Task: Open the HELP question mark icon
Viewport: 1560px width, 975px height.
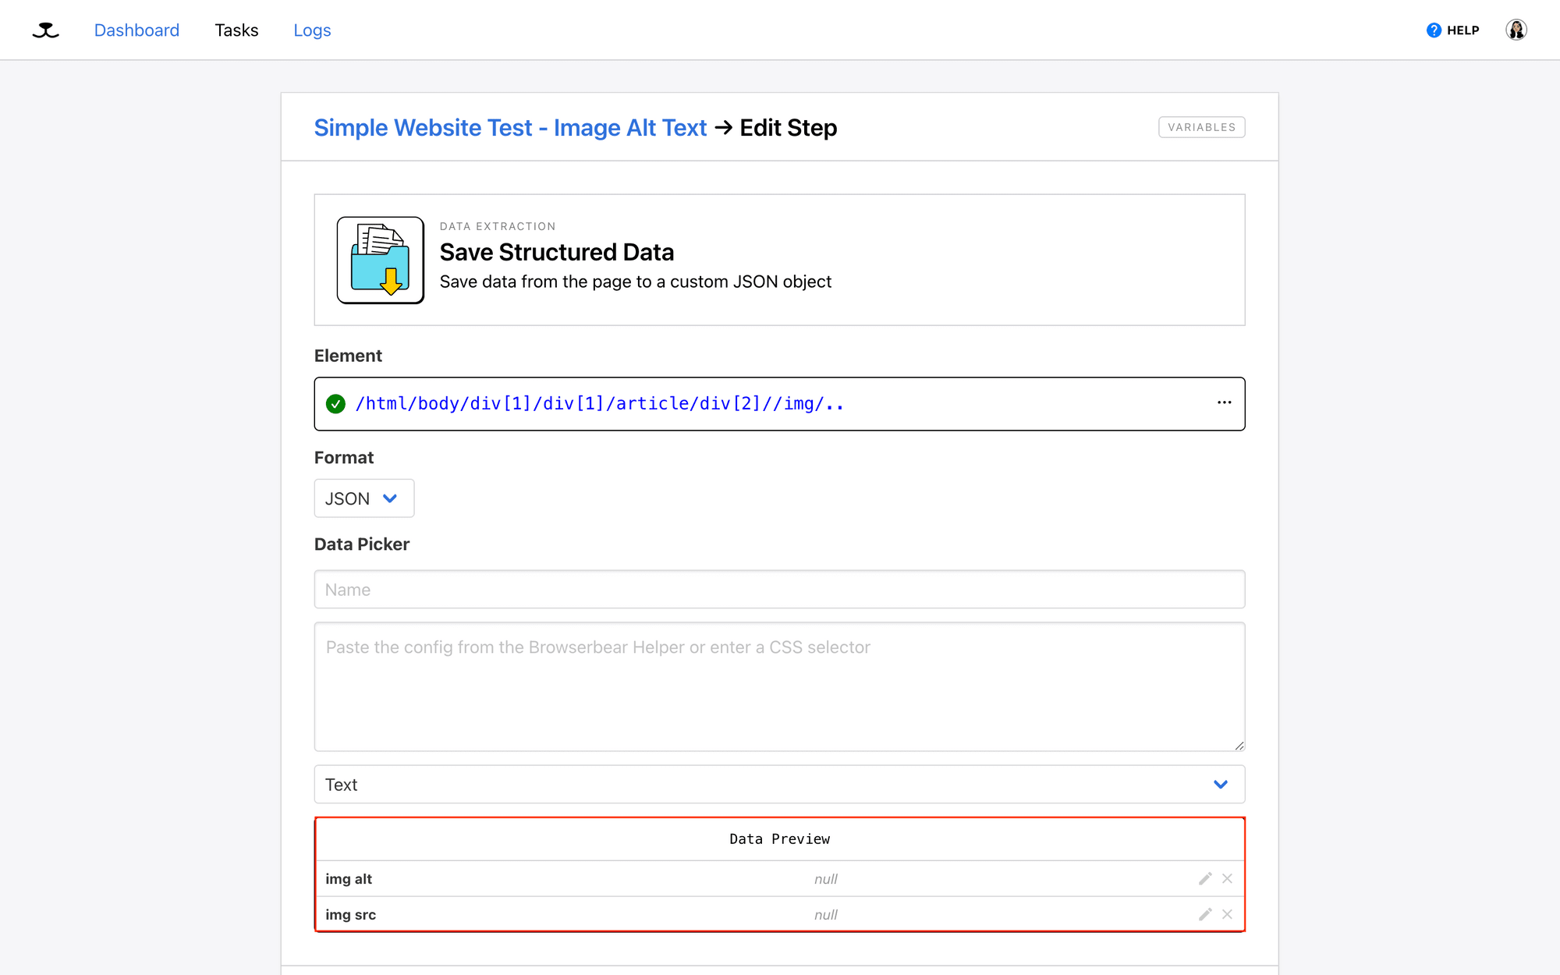Action: click(x=1434, y=30)
